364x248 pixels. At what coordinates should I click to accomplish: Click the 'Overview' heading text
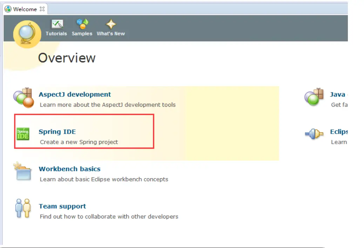67,58
